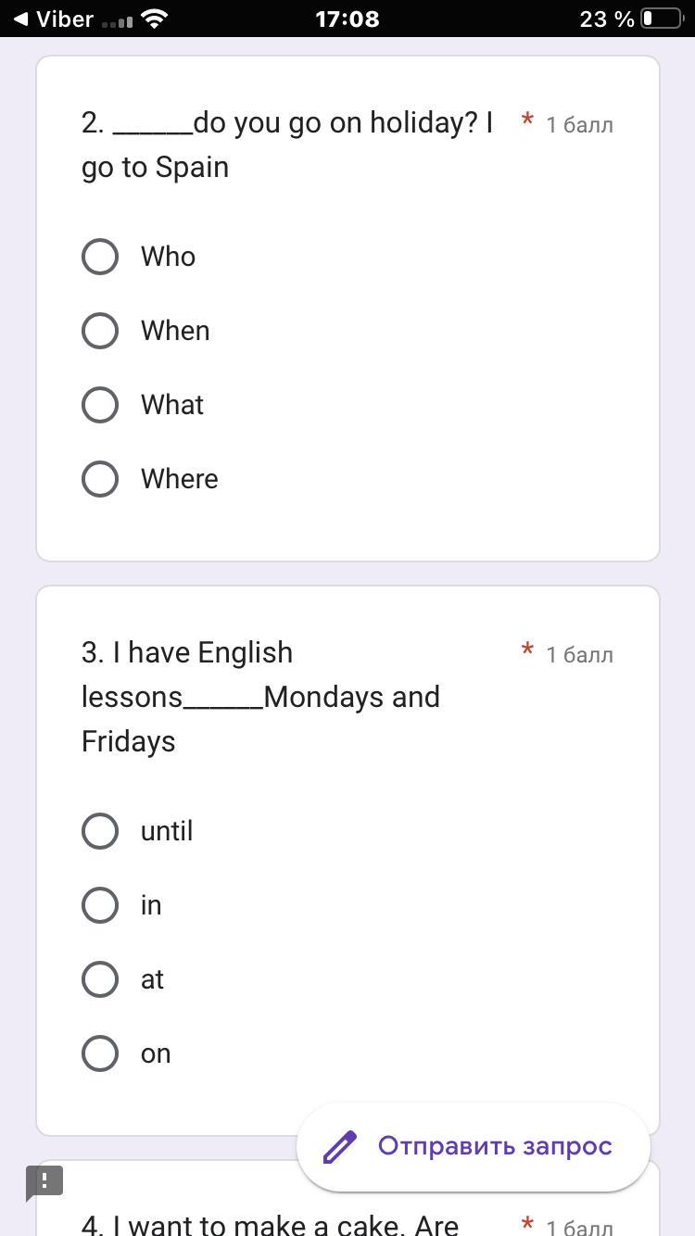Screen dimensions: 695x1236
Task: Tap the 'Viber' back link label
Action: click(x=64, y=19)
